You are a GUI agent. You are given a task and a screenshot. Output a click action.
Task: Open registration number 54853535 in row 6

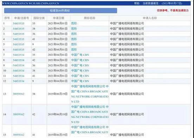click(x=19, y=50)
